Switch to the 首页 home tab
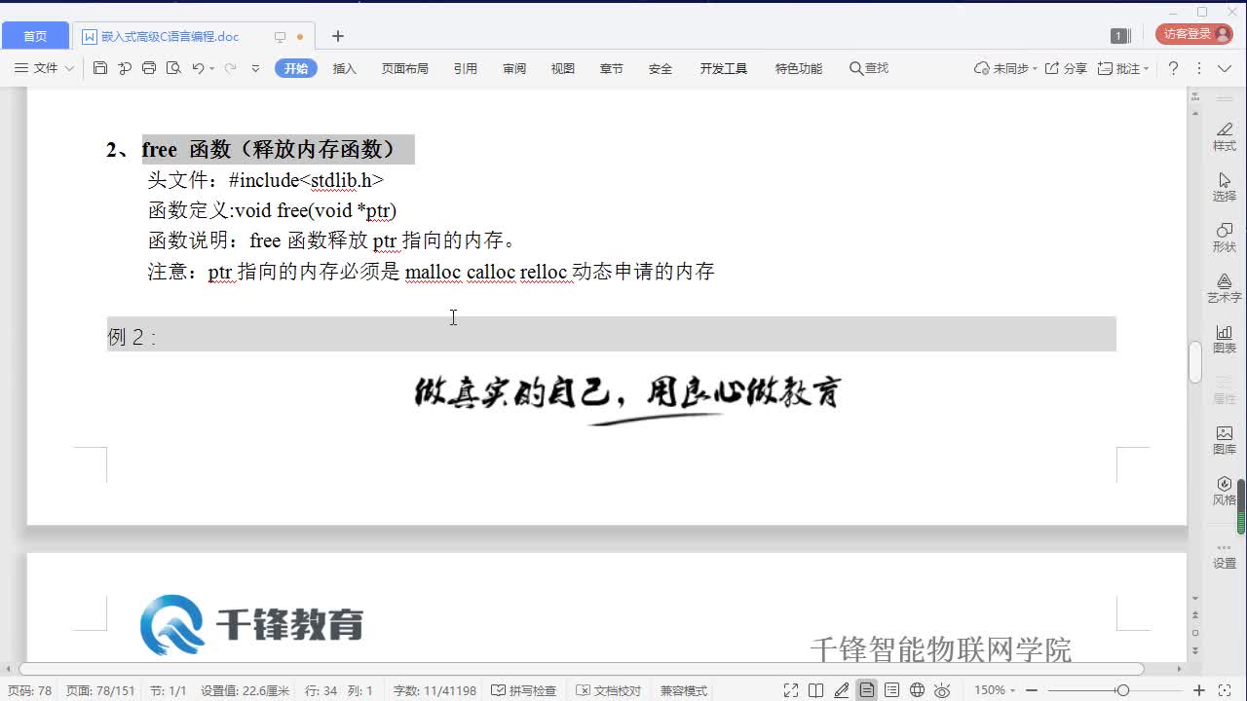The width and height of the screenshot is (1247, 701). [x=35, y=36]
